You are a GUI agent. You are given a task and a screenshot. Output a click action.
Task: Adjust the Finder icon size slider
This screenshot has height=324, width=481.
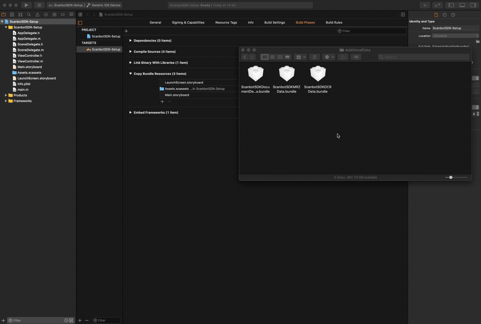pos(451,178)
